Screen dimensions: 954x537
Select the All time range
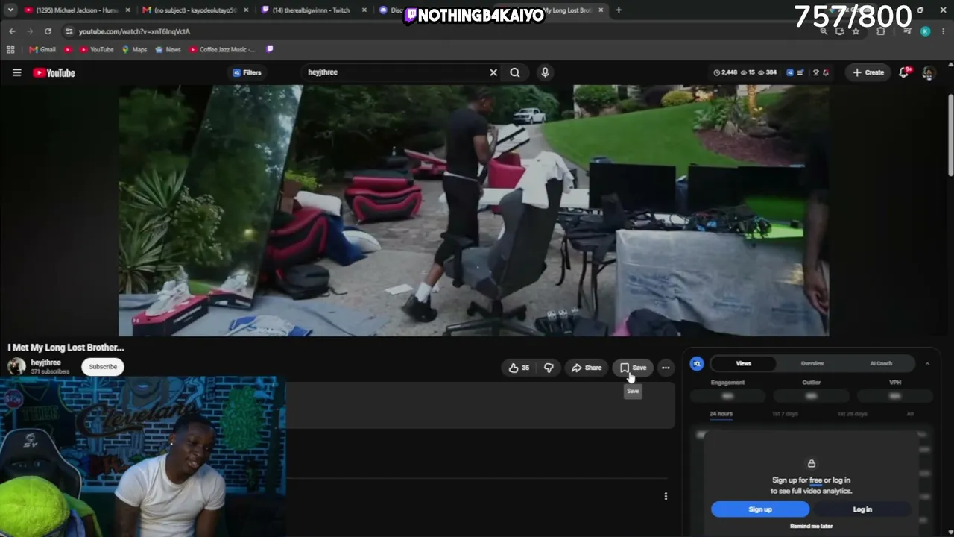pos(910,414)
